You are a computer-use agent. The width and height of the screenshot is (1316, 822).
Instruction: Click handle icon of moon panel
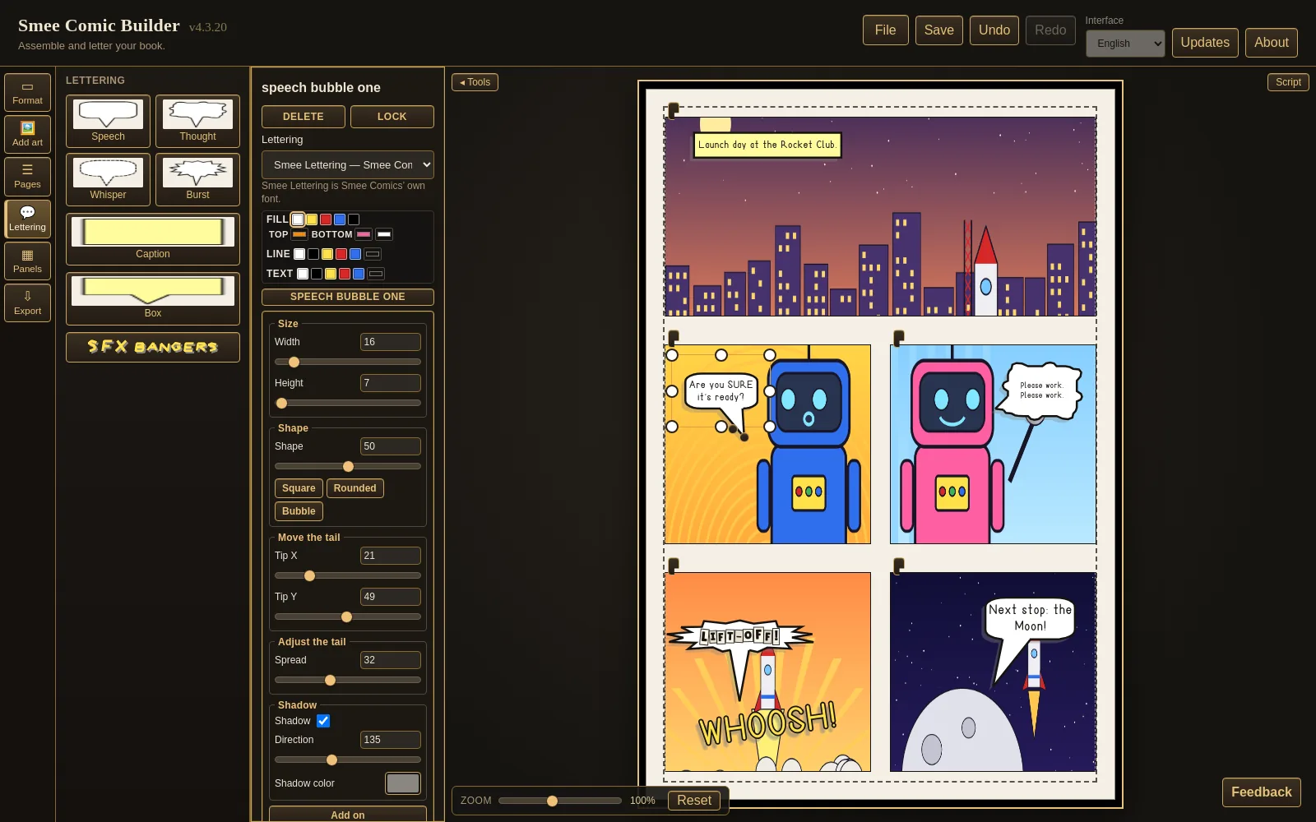[899, 565]
